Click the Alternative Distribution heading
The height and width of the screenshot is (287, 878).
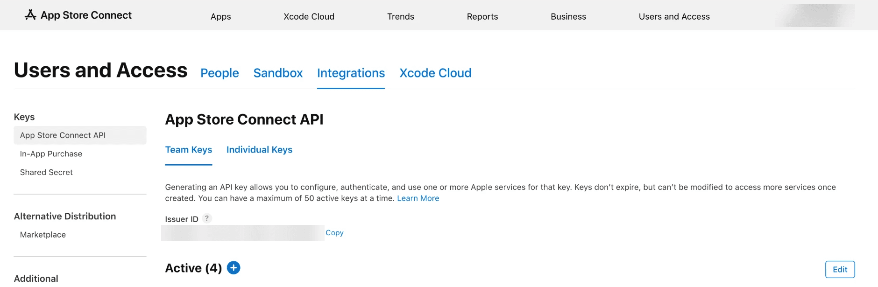(65, 217)
